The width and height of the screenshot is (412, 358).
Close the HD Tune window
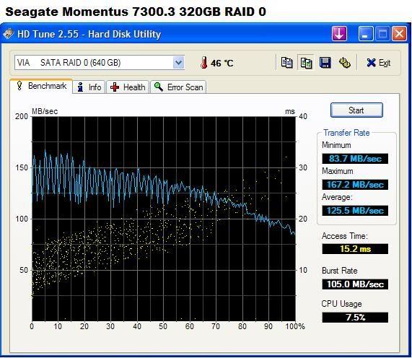(400, 34)
